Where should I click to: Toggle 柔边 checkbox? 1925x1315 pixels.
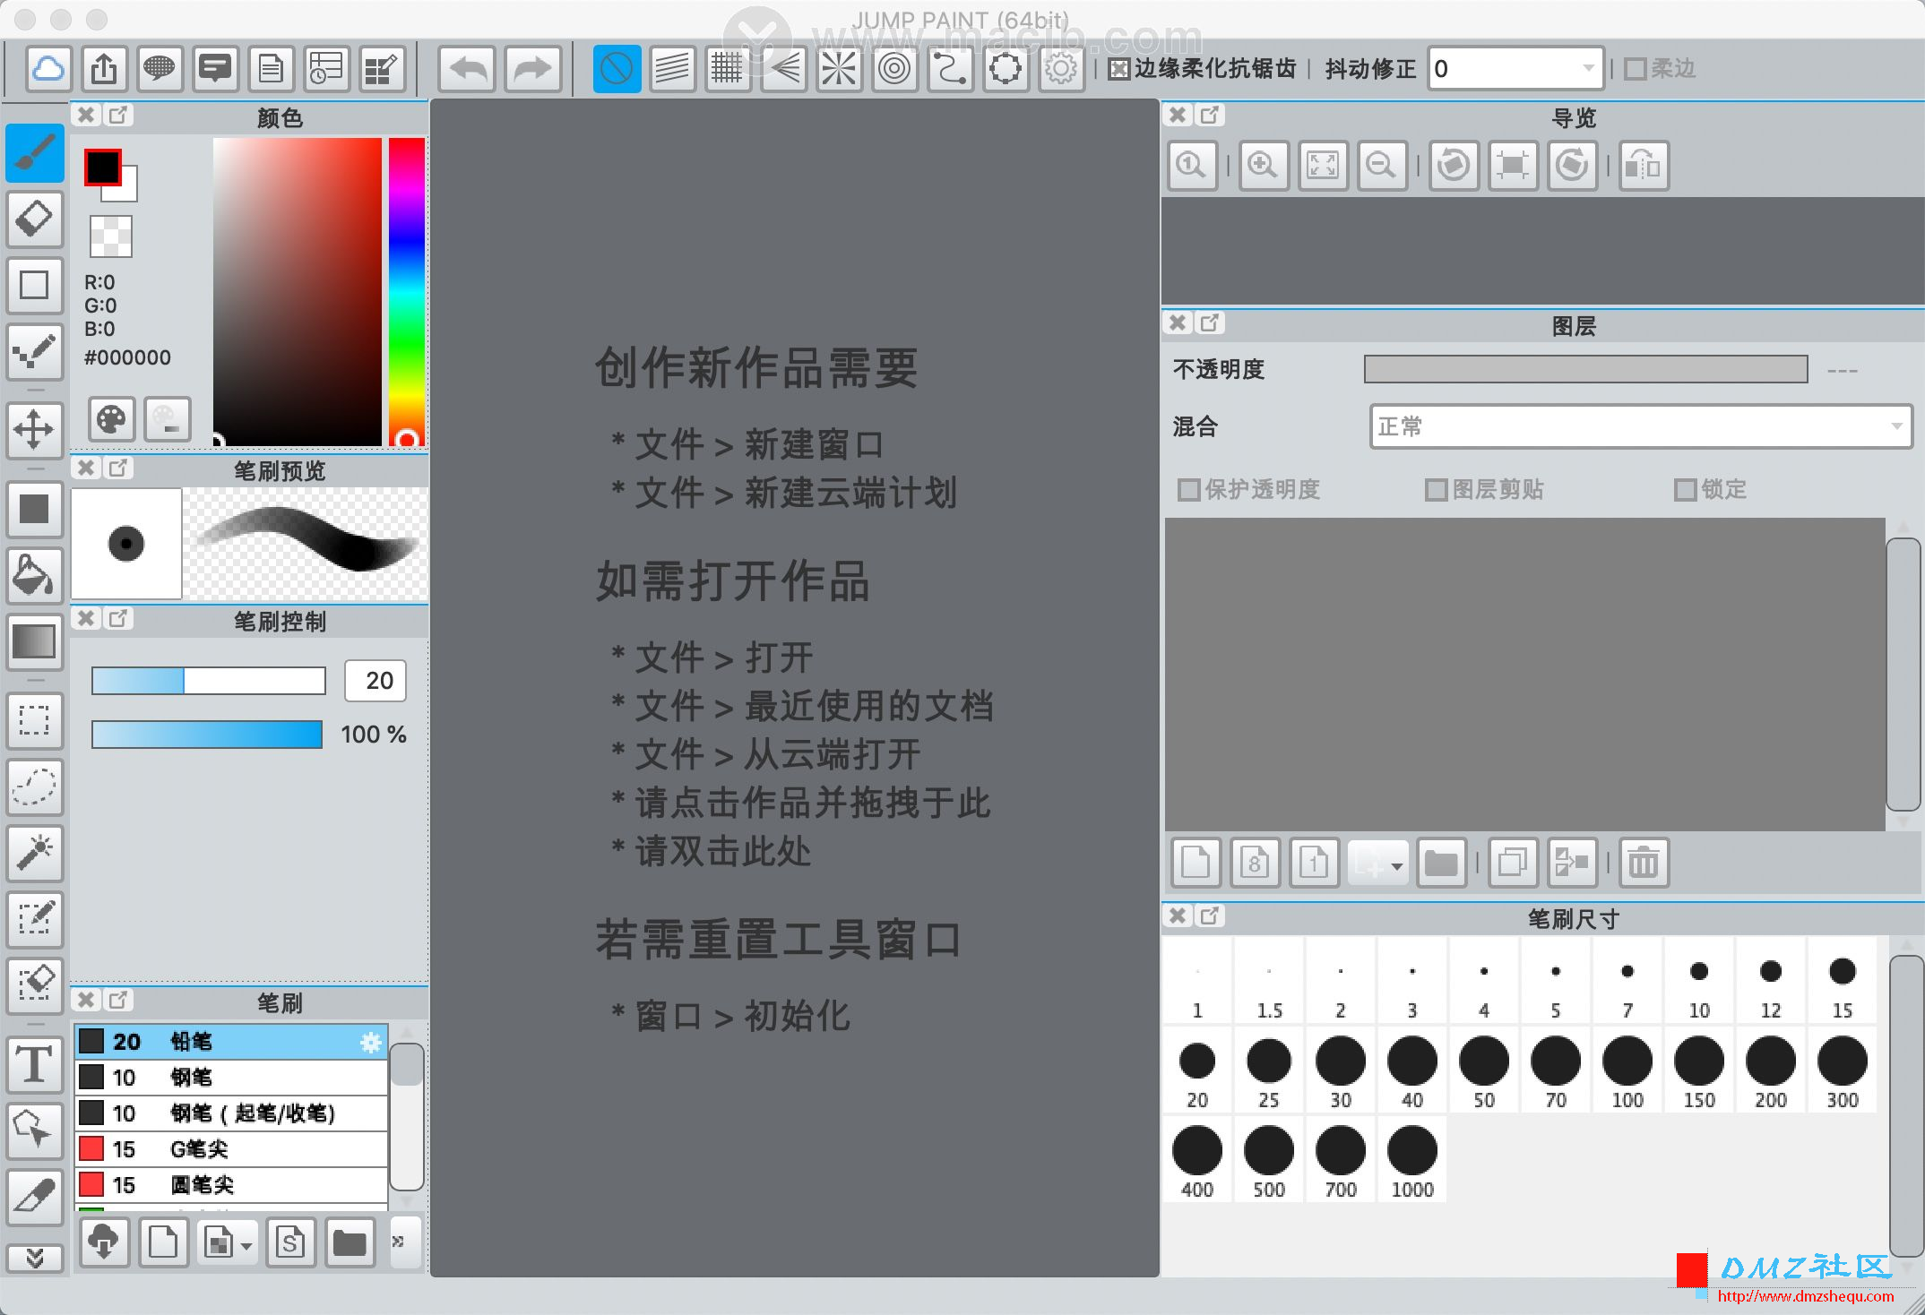1635,69
